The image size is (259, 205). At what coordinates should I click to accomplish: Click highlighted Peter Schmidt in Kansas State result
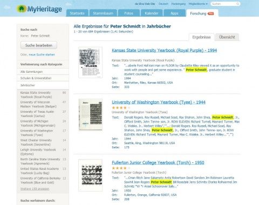196,70
